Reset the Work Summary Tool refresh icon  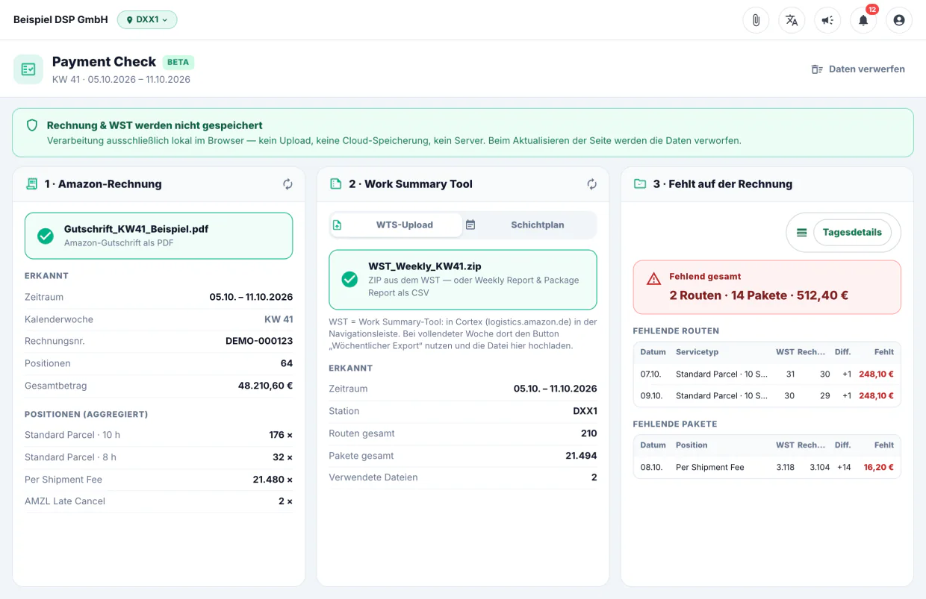[x=591, y=184]
